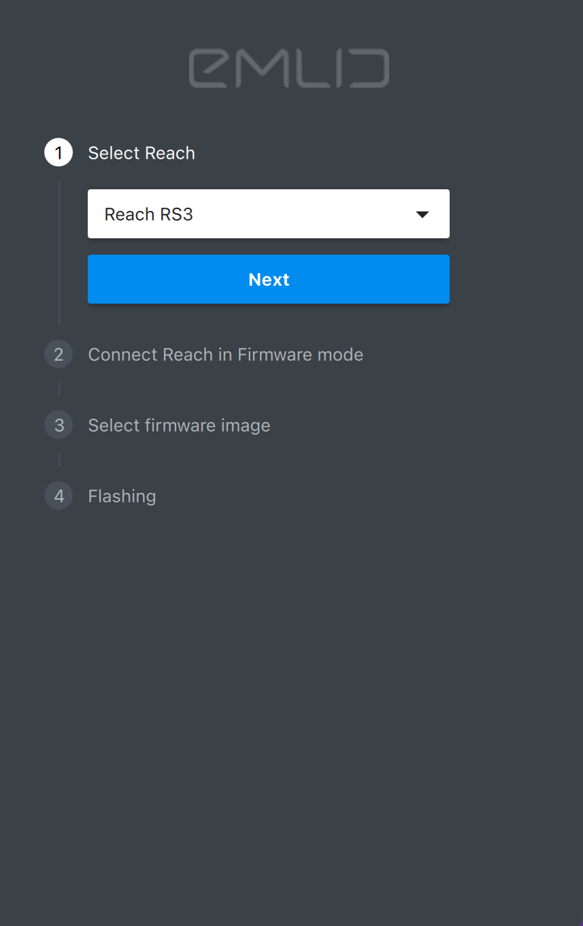The image size is (583, 926).
Task: Click the empty area below the Flashing step
Action: 291,681
